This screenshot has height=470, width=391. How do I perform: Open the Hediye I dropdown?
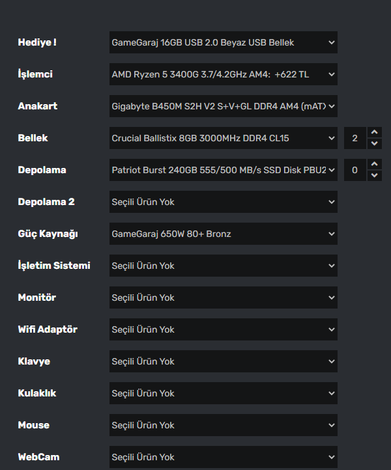coord(223,42)
